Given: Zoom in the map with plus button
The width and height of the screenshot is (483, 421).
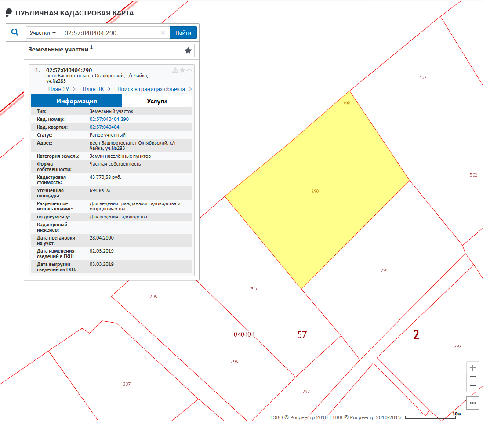Looking at the screenshot, I should [473, 368].
